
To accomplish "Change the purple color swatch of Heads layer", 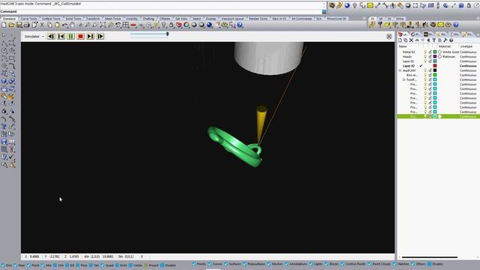I will [x=435, y=57].
